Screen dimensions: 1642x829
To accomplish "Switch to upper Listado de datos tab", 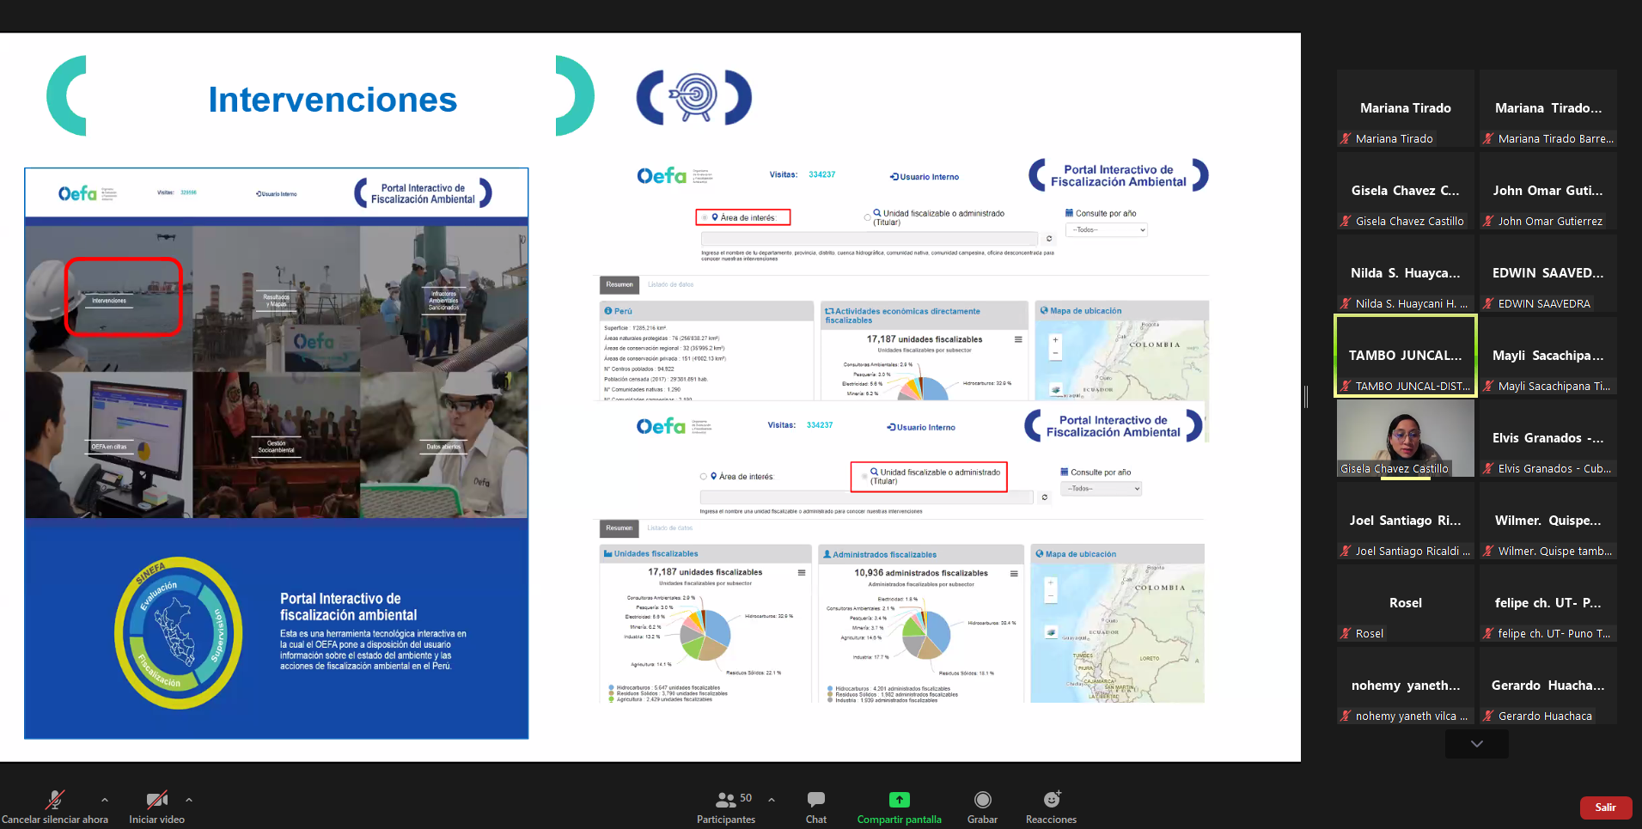I will point(670,284).
